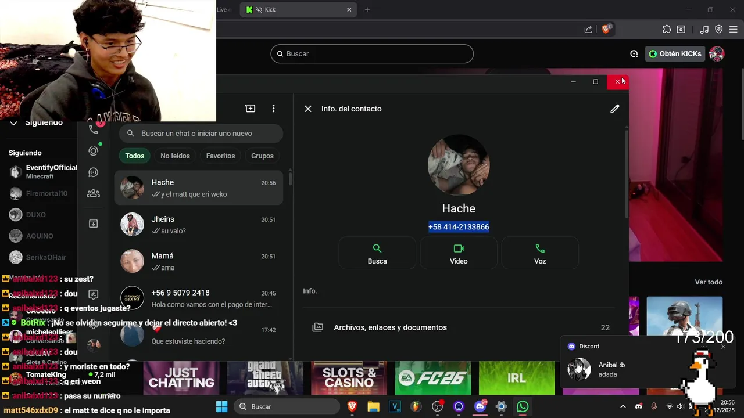The image size is (744, 418).
Task: Open the WhatsApp Status icon
Action: pyautogui.click(x=93, y=151)
